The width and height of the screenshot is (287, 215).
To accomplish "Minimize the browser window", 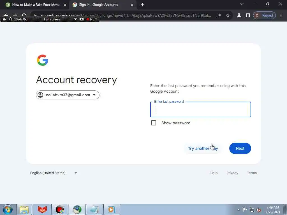I will coord(254,4).
